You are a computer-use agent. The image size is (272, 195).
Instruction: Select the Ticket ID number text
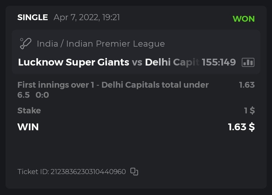(88, 172)
